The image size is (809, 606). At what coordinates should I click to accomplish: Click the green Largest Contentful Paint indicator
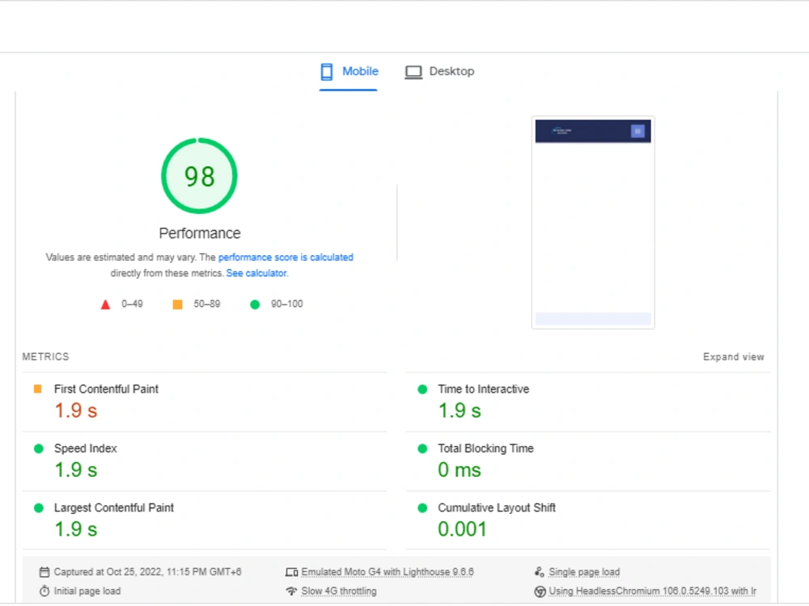38,507
